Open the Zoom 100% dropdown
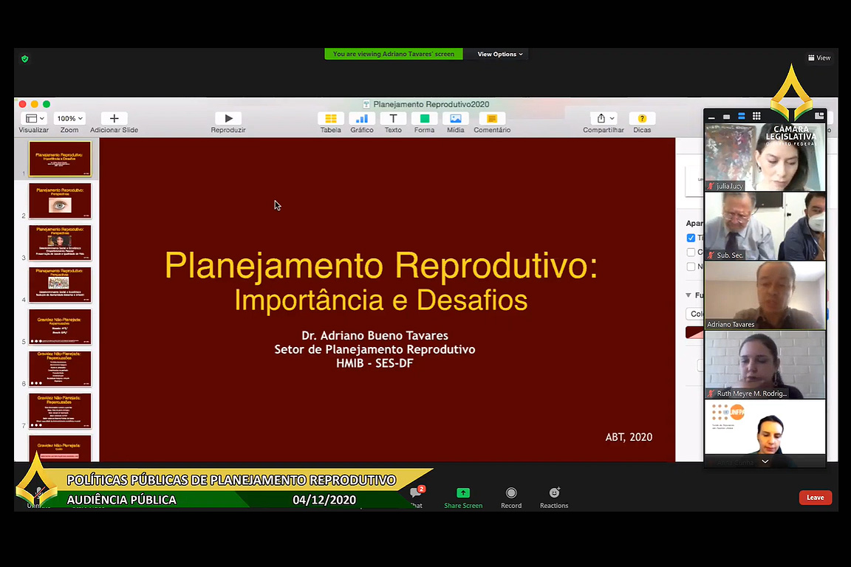851x567 pixels. click(69, 119)
